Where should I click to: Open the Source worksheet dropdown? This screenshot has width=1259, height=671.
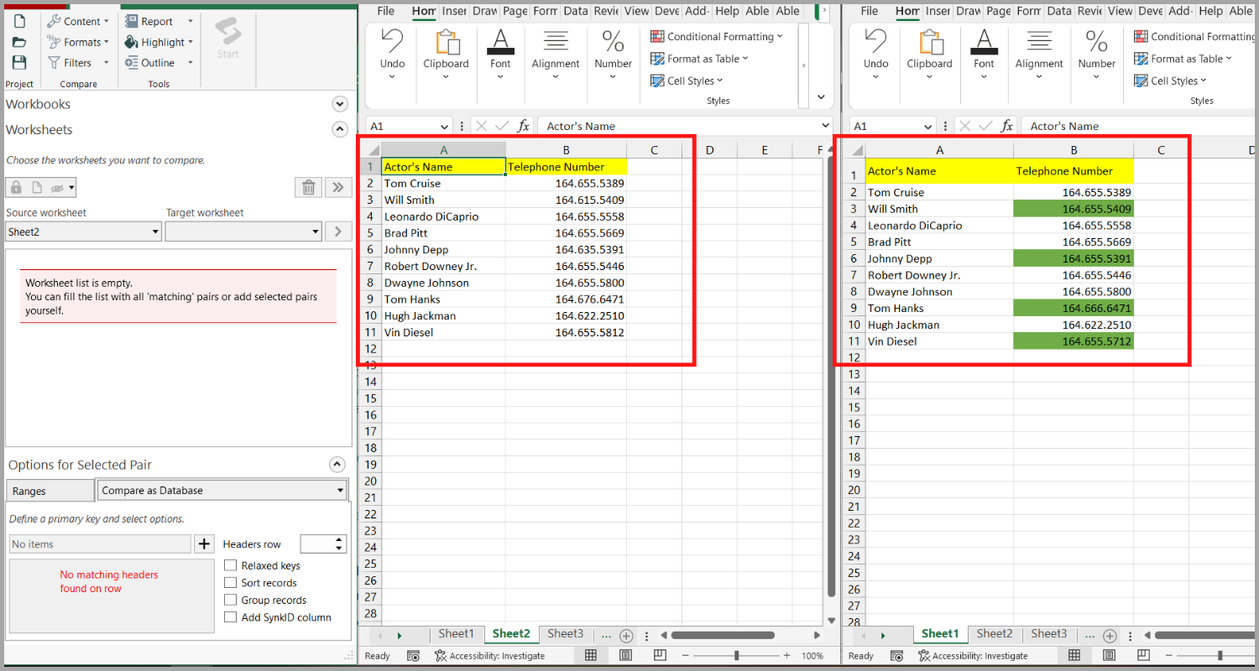82,231
